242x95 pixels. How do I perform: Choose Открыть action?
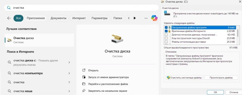click(x=93, y=70)
